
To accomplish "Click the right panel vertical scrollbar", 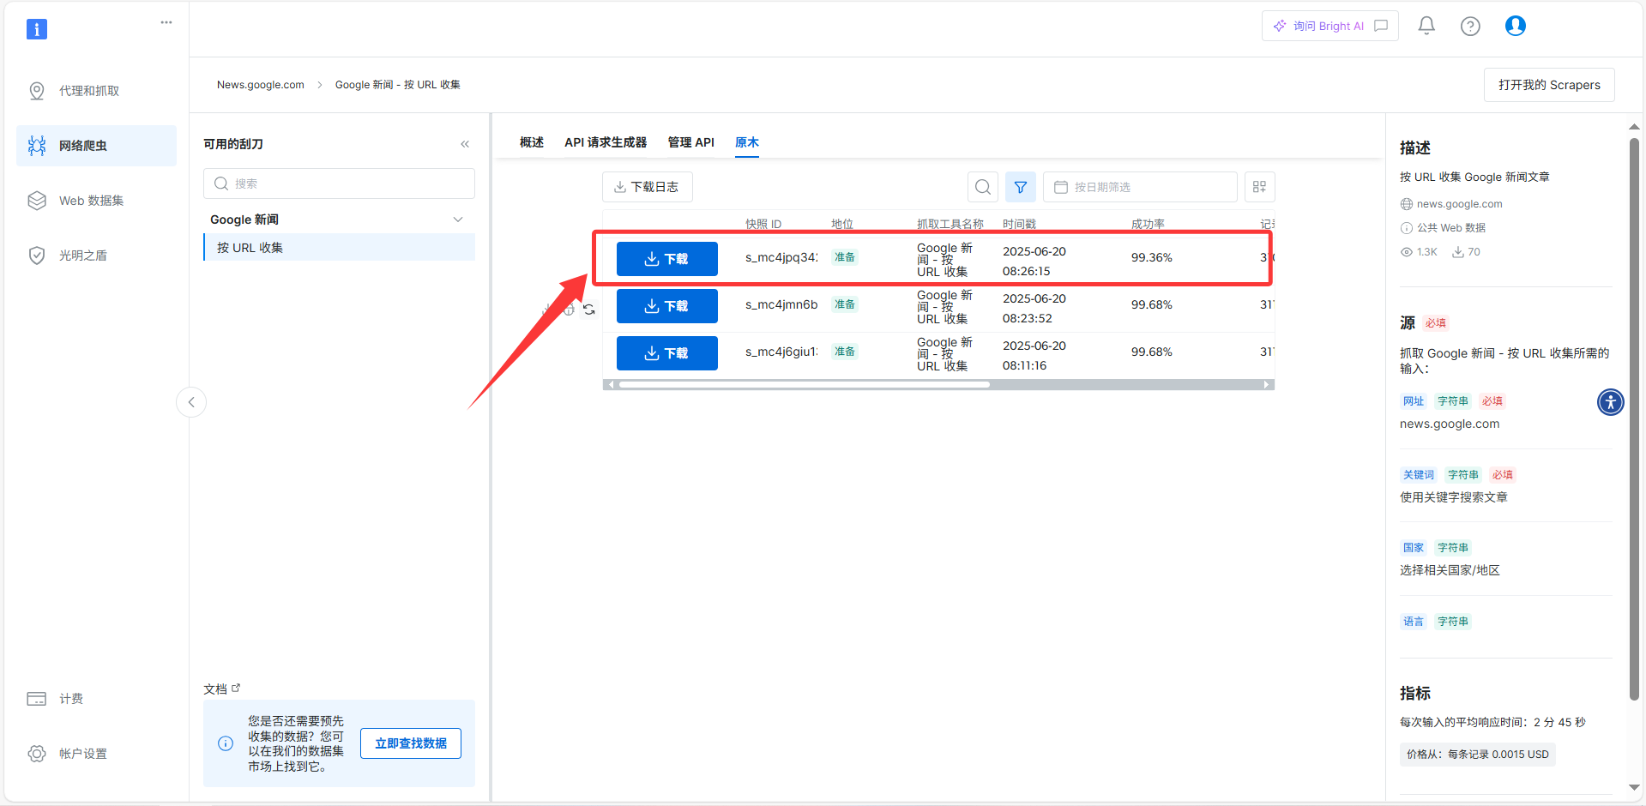I will coord(1634,420).
